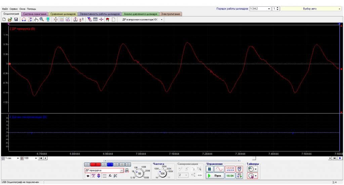
Task: Switch to 'Электропитание' tab
Action: click(x=170, y=14)
